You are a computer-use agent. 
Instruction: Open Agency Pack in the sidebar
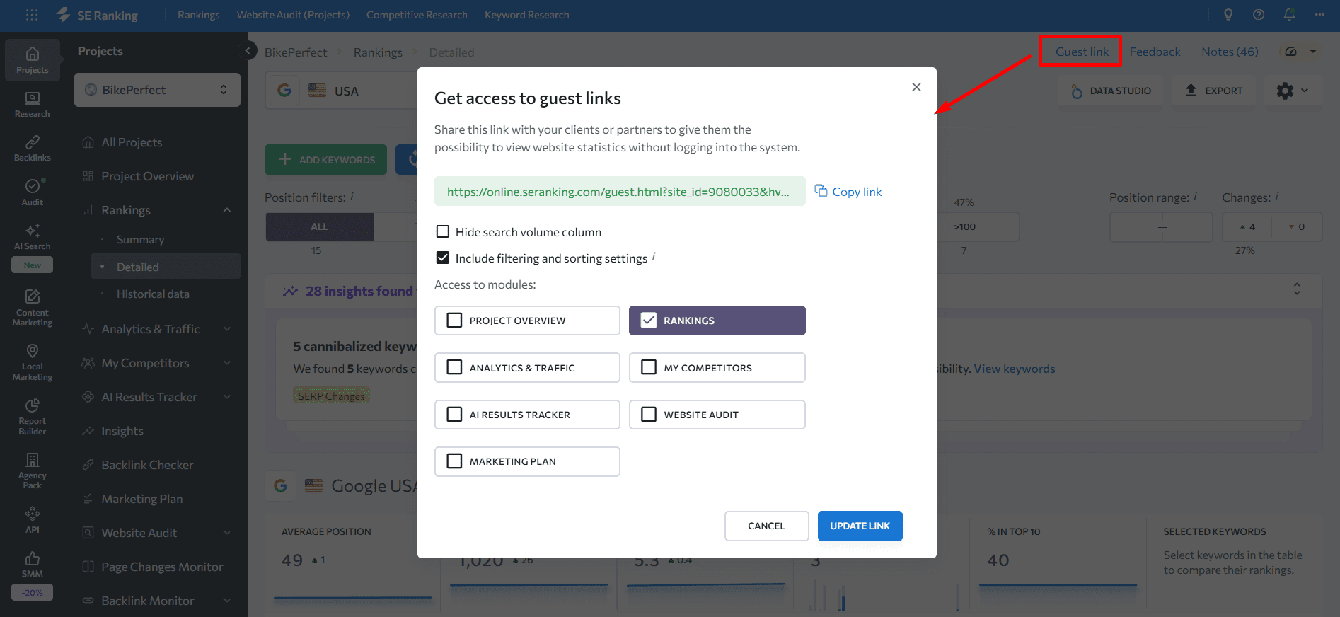33,471
